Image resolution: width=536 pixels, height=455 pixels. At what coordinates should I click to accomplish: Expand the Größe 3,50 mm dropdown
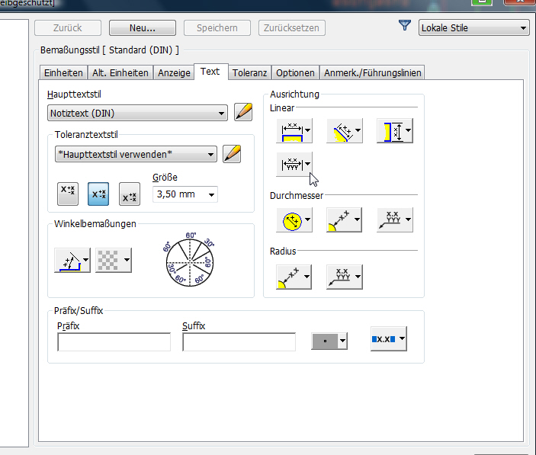pos(212,194)
